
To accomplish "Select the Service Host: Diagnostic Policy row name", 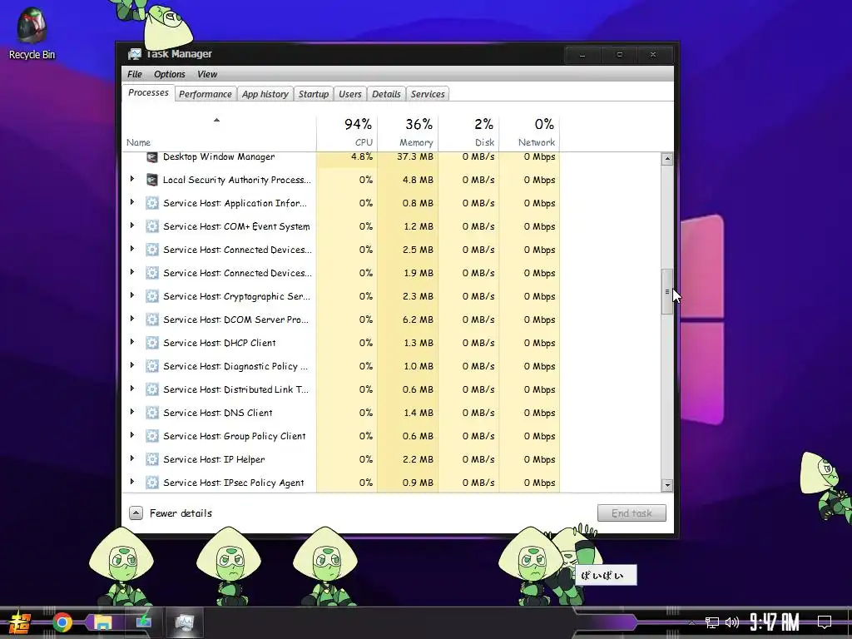I will click(235, 366).
